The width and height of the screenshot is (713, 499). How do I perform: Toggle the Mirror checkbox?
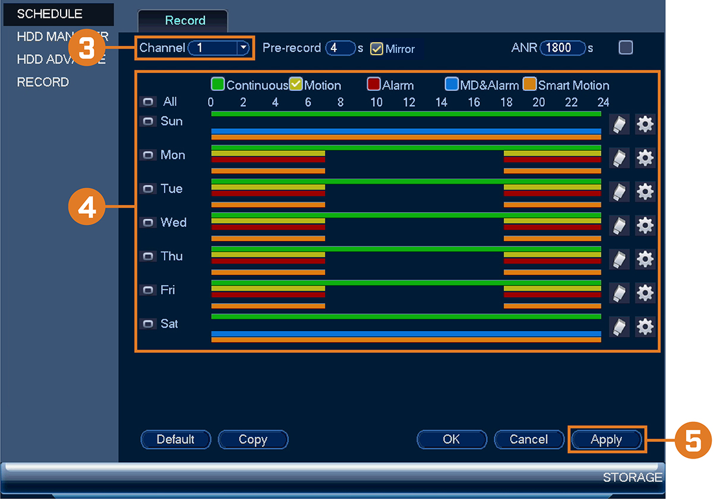point(377,49)
